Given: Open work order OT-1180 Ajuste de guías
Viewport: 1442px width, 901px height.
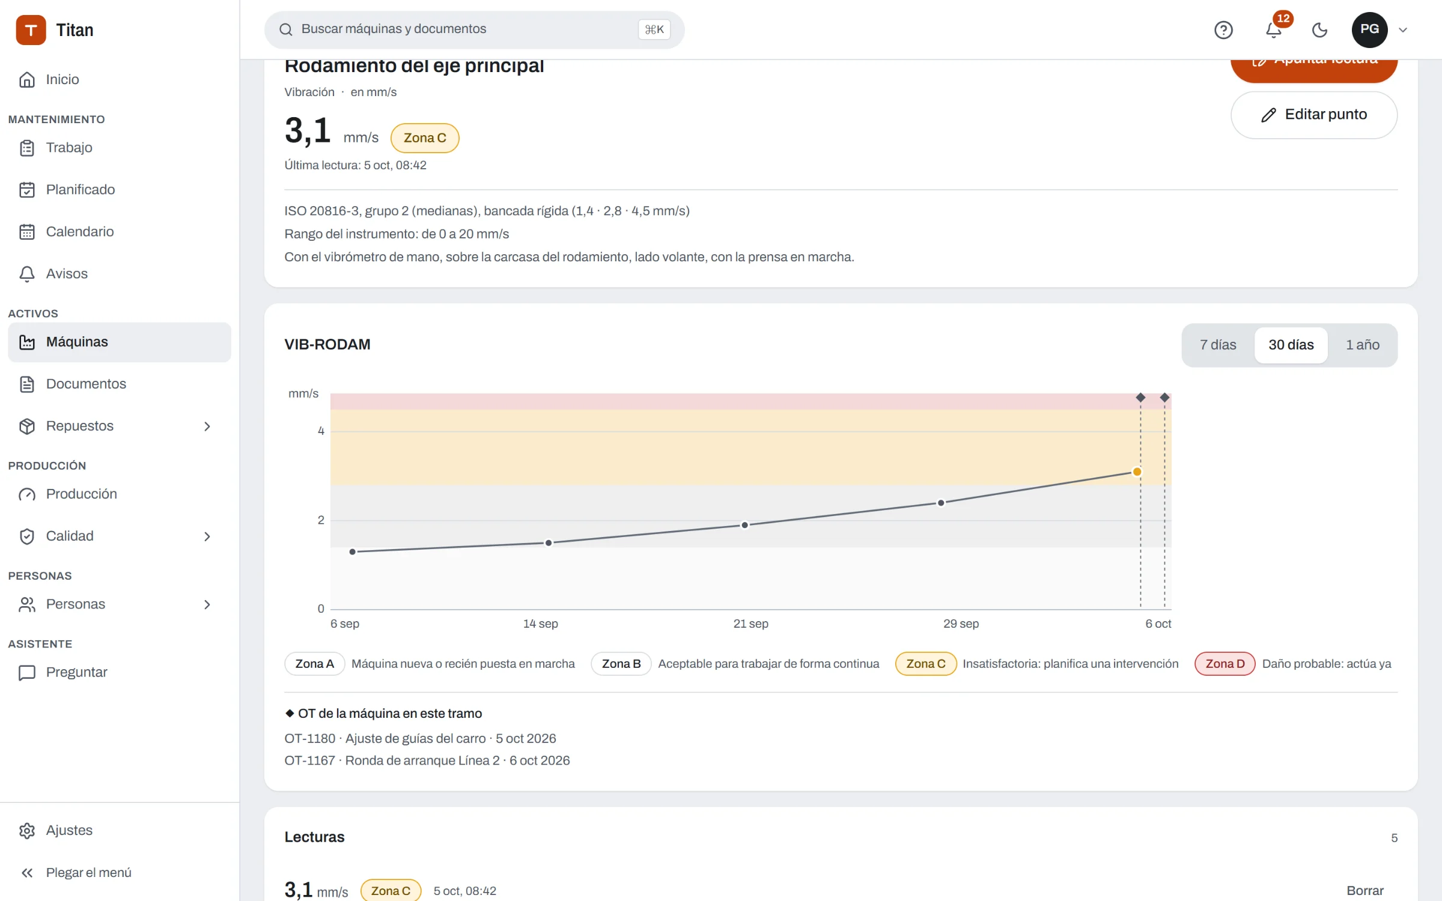Looking at the screenshot, I should click(x=420, y=739).
